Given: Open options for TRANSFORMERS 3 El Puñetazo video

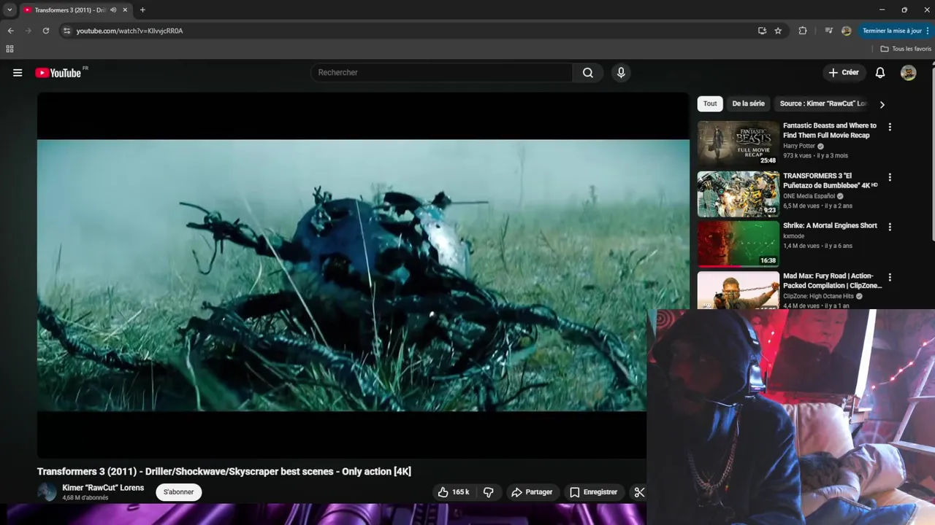Looking at the screenshot, I should click(x=890, y=177).
